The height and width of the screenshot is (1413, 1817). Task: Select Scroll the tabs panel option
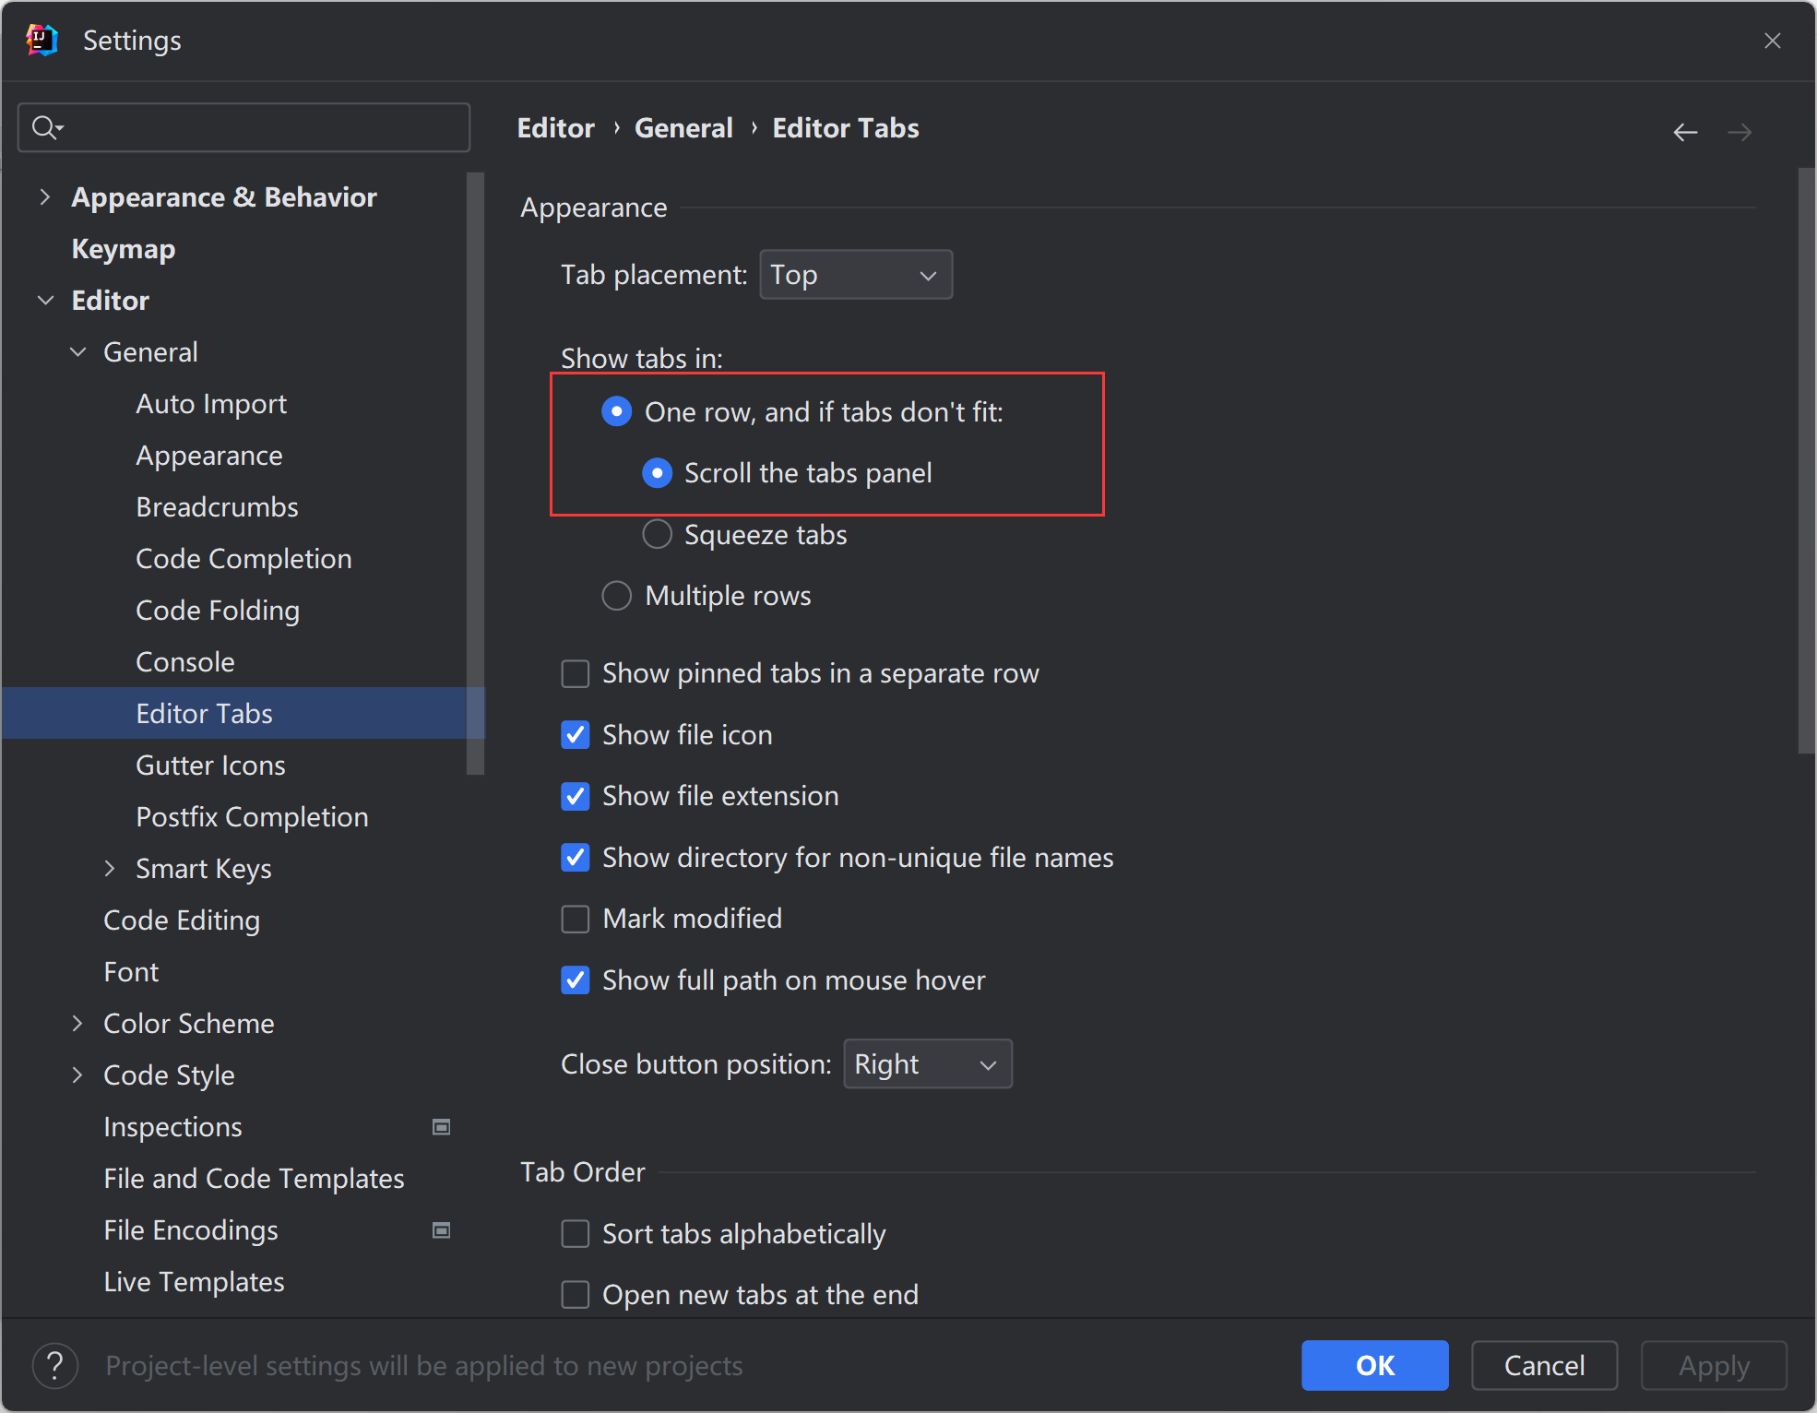pyautogui.click(x=657, y=473)
